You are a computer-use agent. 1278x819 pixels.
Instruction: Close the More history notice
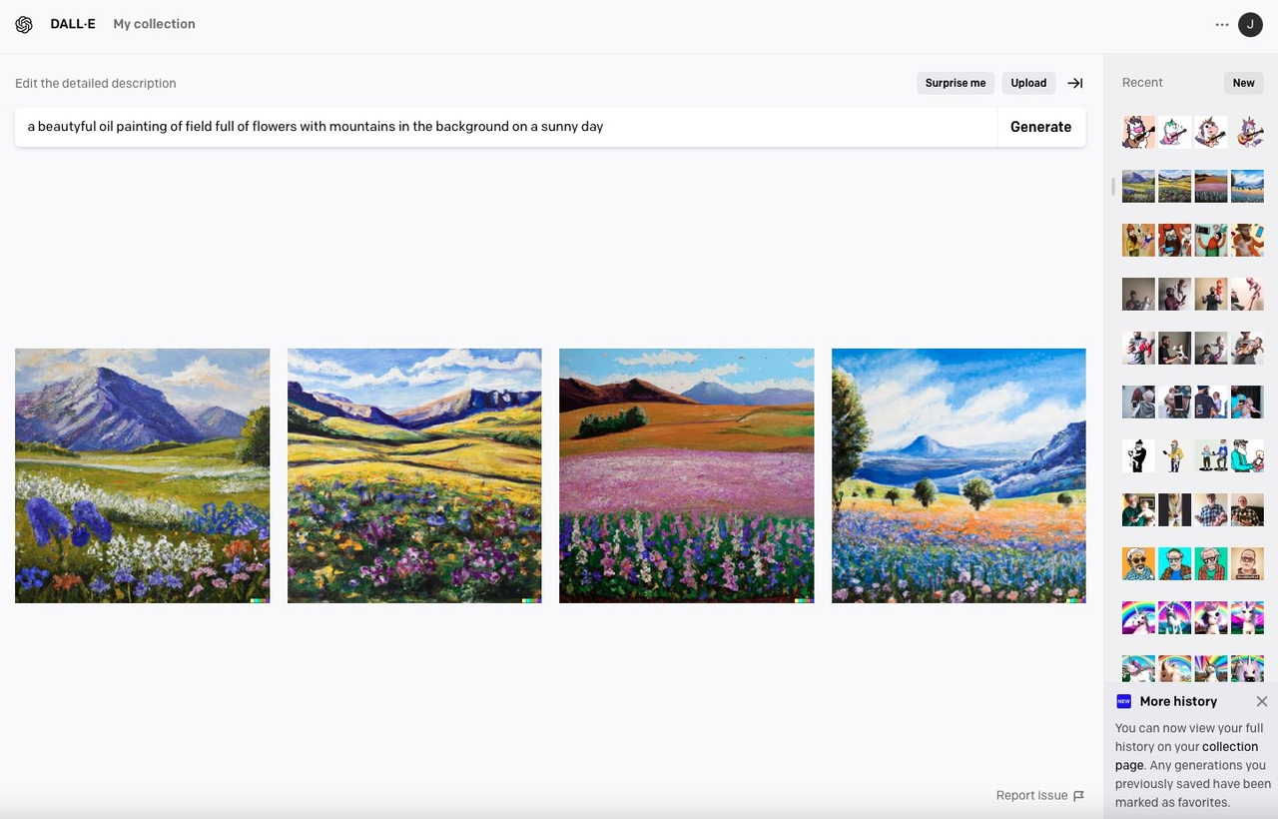pos(1262,701)
